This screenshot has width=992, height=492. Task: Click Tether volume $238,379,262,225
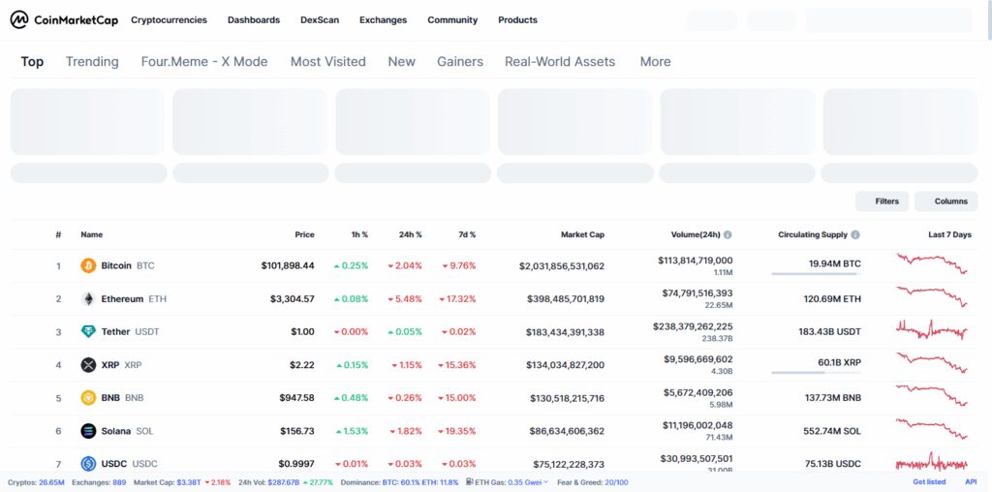pos(693,326)
